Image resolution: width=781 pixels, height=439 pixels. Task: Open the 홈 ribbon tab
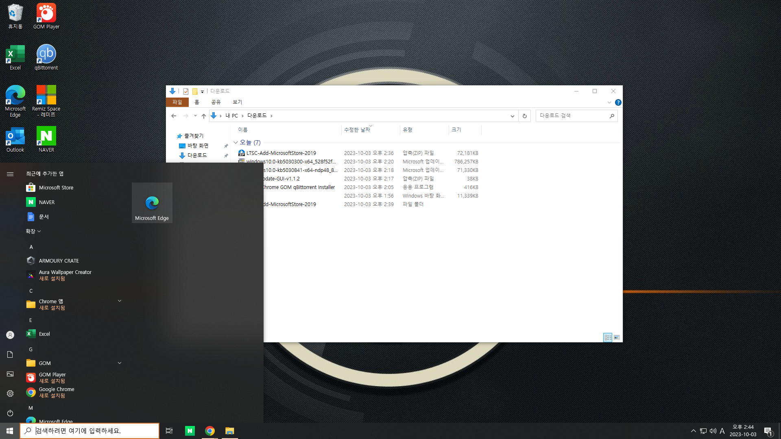coord(197,102)
